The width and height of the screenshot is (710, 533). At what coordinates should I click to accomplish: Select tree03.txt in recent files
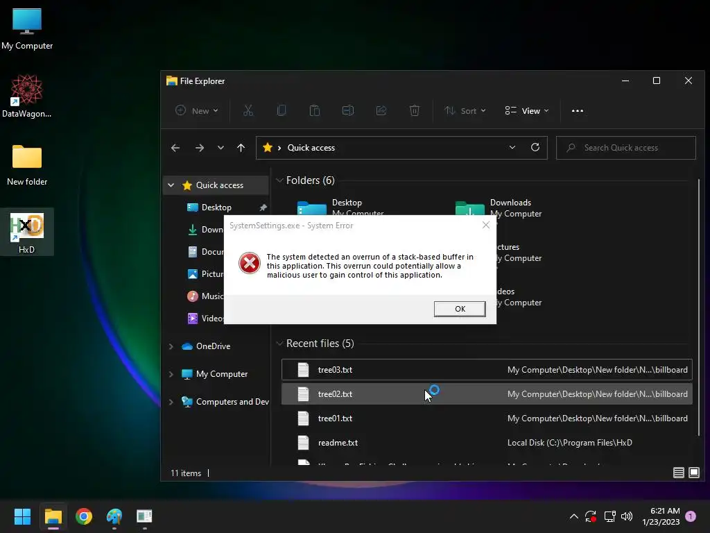(487, 369)
